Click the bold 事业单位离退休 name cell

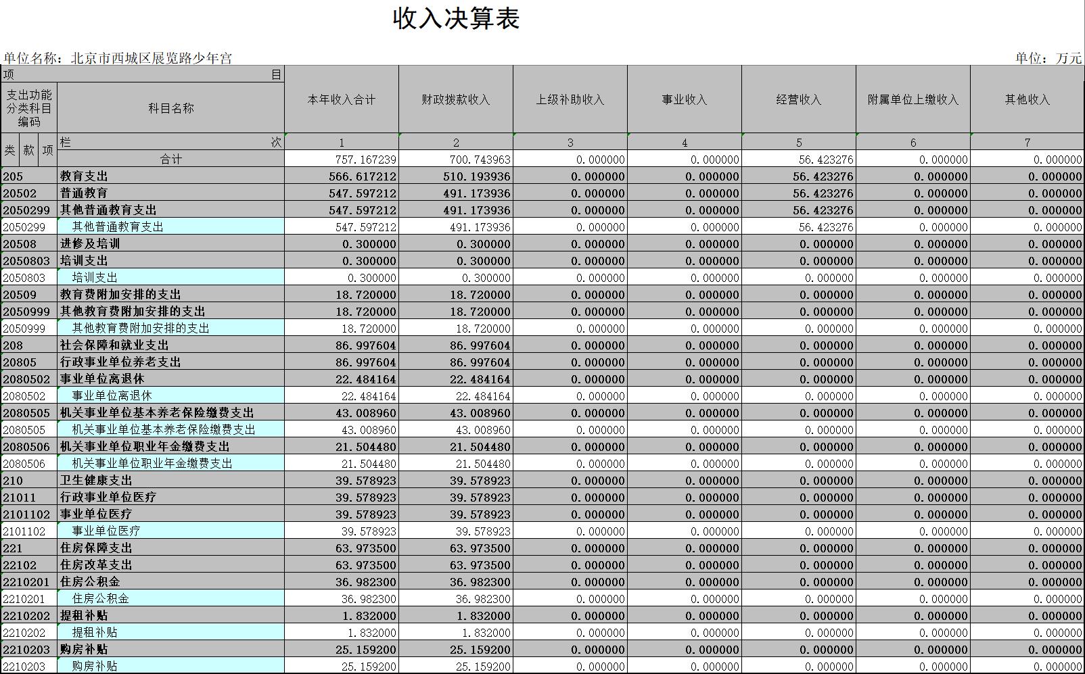click(171, 379)
